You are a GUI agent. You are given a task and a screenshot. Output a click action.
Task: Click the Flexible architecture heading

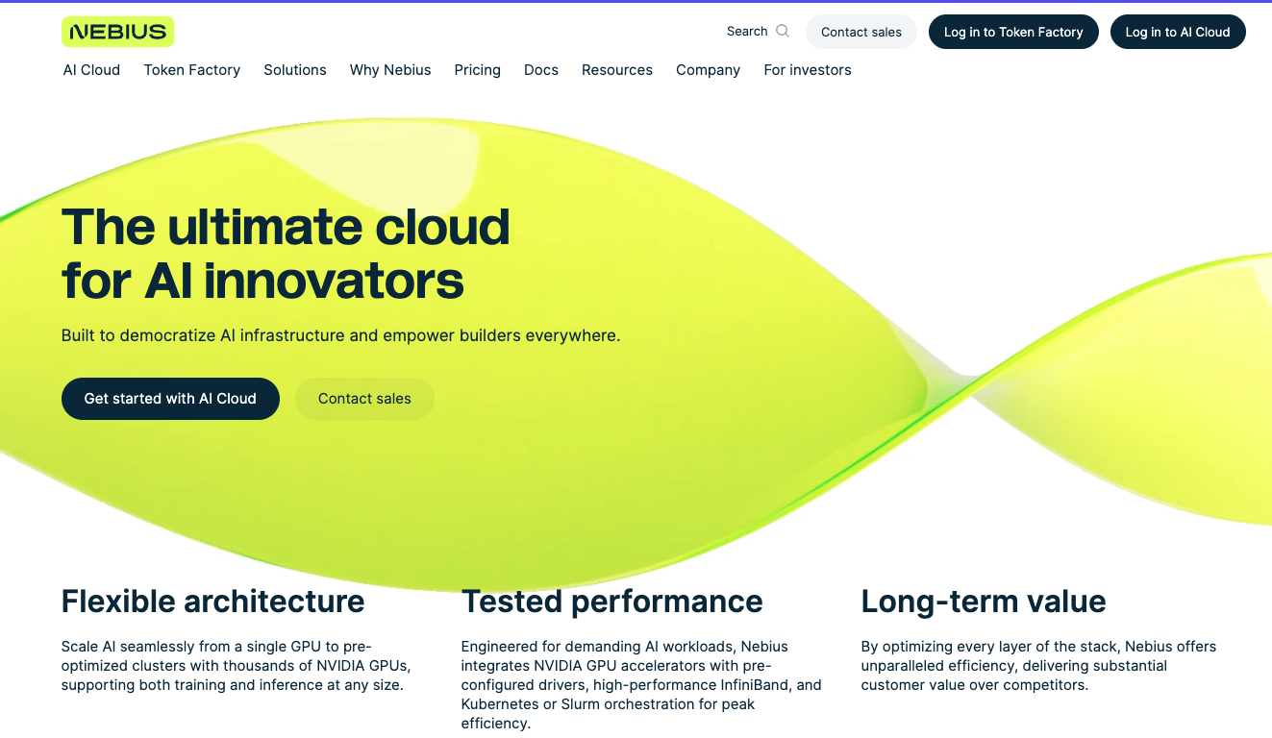[213, 602]
